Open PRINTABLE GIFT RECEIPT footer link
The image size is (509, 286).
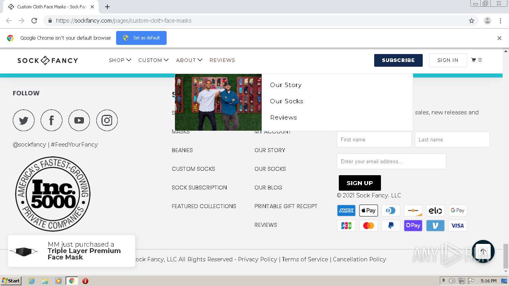pos(286,206)
